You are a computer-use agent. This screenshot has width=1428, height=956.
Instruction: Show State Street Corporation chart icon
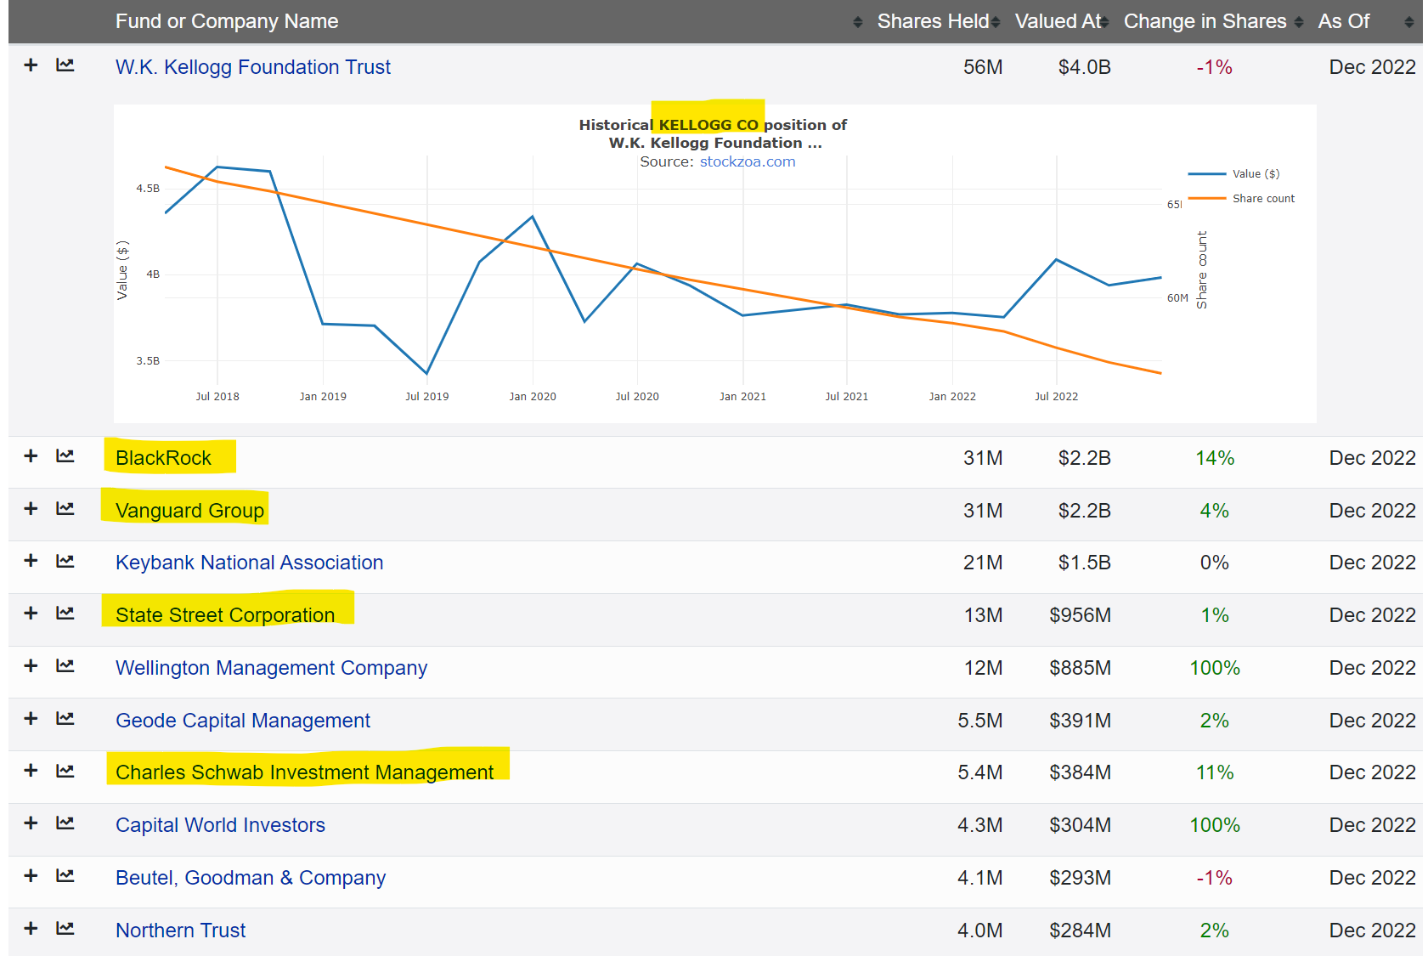click(x=65, y=614)
